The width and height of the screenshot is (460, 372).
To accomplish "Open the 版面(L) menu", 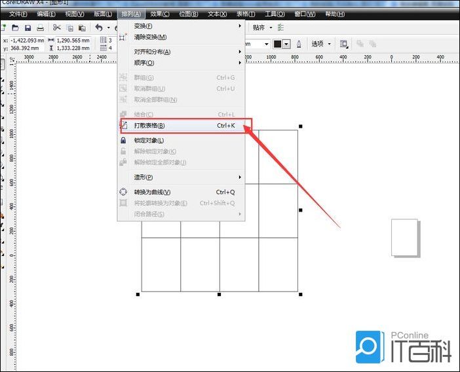I will [x=103, y=14].
